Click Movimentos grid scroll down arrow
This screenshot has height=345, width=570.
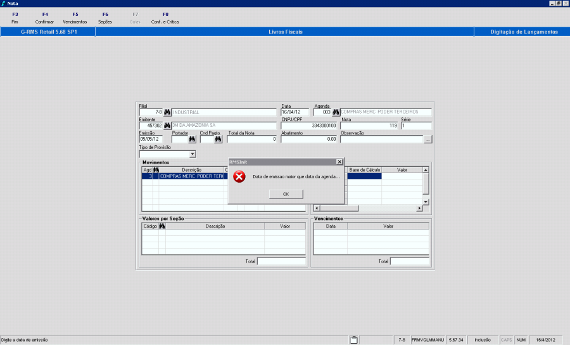point(426,202)
